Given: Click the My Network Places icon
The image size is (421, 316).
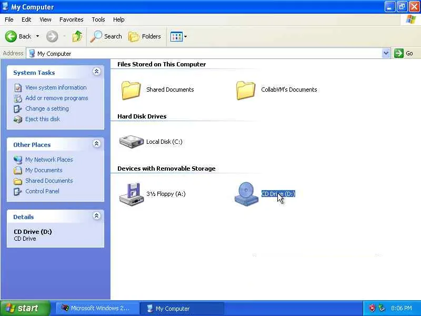Looking at the screenshot, I should point(18,160).
